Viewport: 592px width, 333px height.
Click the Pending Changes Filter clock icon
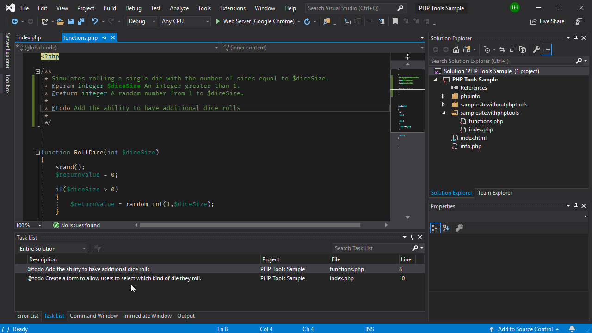coord(487,49)
